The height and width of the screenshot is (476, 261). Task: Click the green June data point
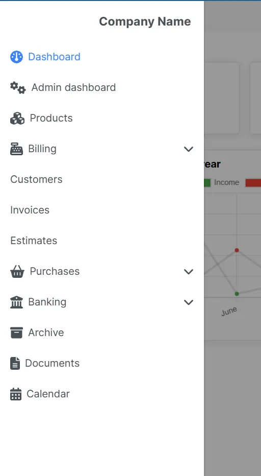pos(237,294)
